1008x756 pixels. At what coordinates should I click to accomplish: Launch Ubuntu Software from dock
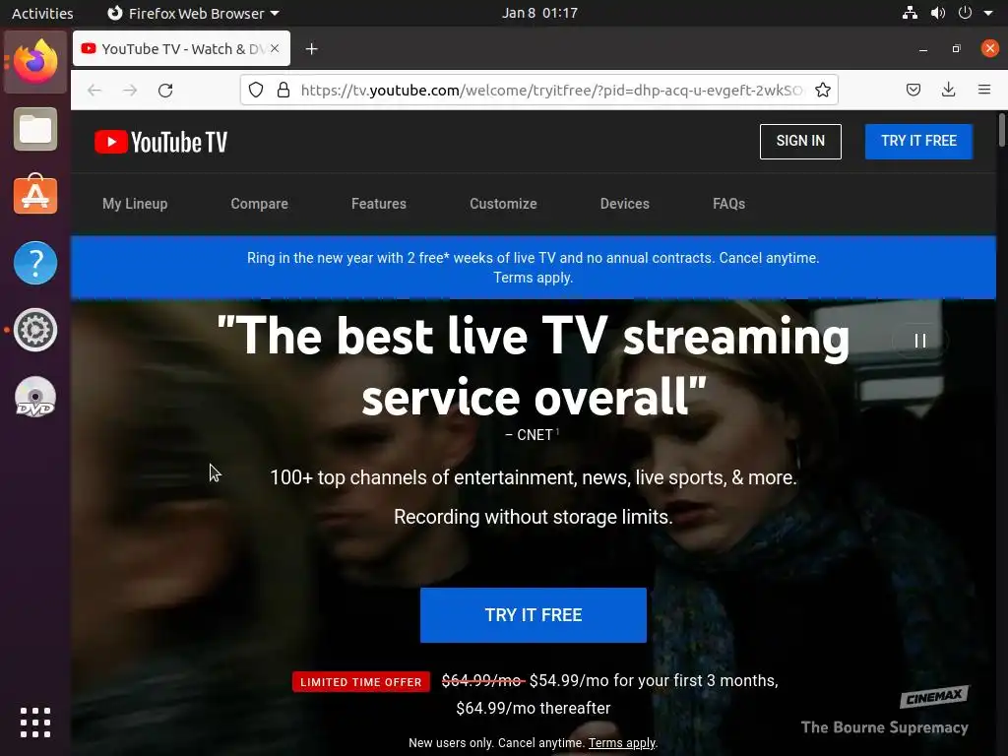tap(35, 196)
